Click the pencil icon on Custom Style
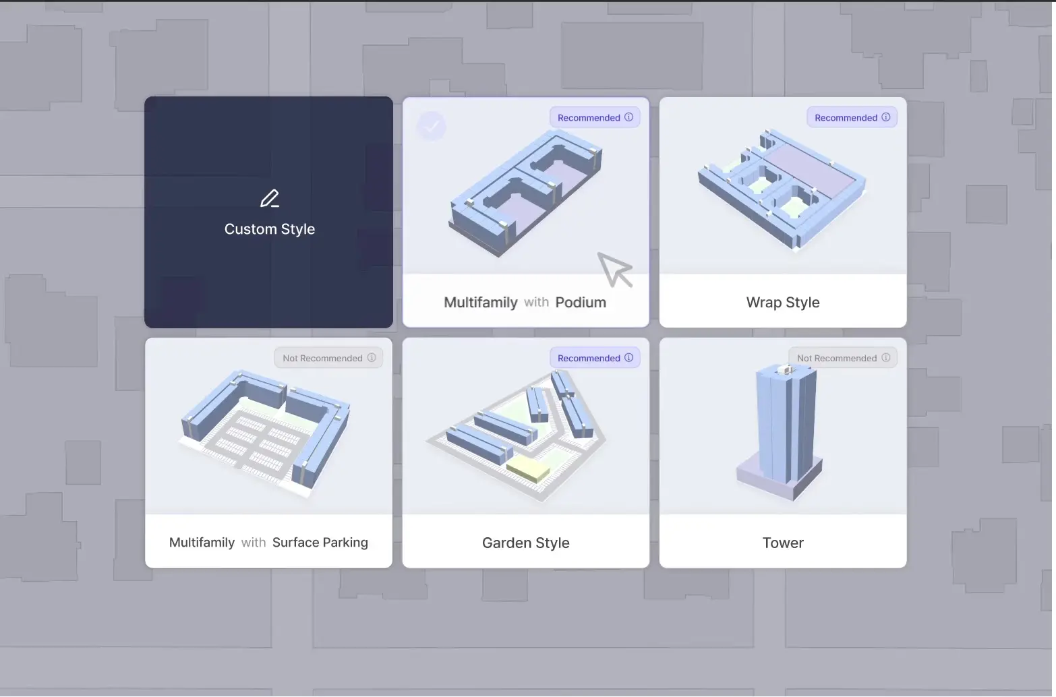The image size is (1056, 697). point(270,199)
